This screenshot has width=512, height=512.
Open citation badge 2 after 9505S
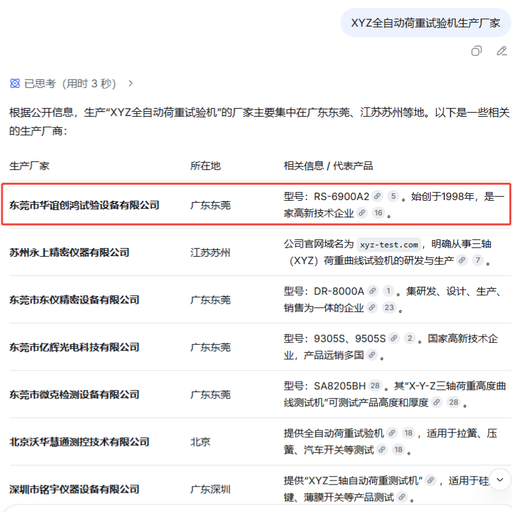410,338
